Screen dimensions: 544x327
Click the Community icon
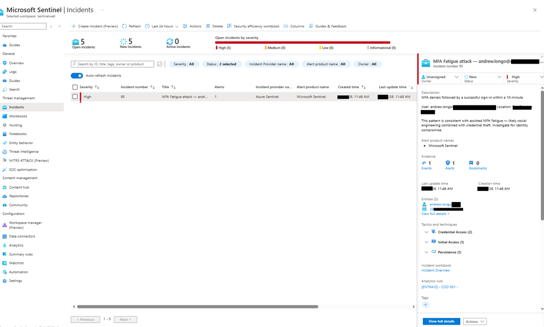pyautogui.click(x=4, y=205)
